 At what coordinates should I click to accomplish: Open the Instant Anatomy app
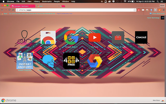pyautogui.click(x=25, y=61)
